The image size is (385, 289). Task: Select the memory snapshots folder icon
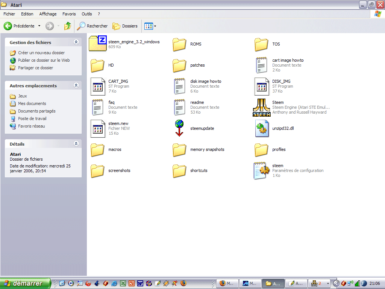point(179,150)
